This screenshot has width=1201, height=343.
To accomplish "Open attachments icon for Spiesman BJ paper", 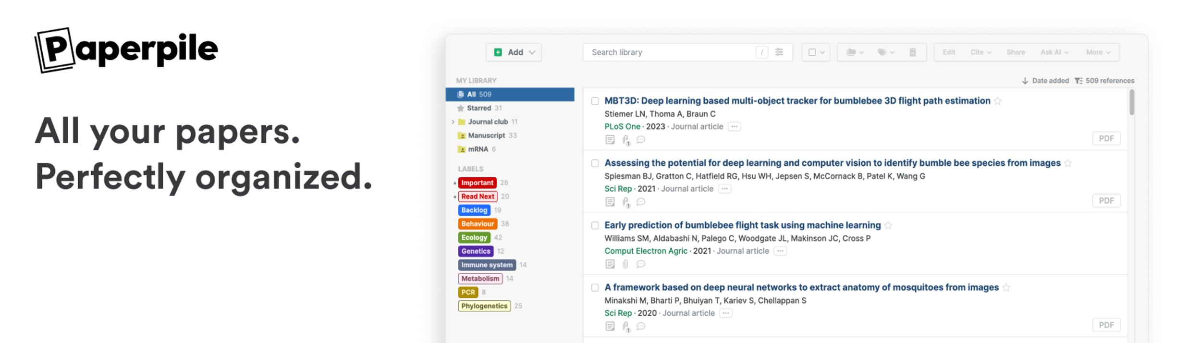I will click(x=626, y=202).
